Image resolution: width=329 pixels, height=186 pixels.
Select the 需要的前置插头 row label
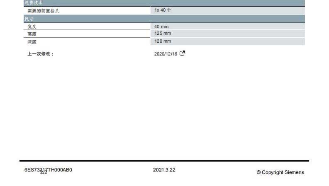pyautogui.click(x=43, y=11)
